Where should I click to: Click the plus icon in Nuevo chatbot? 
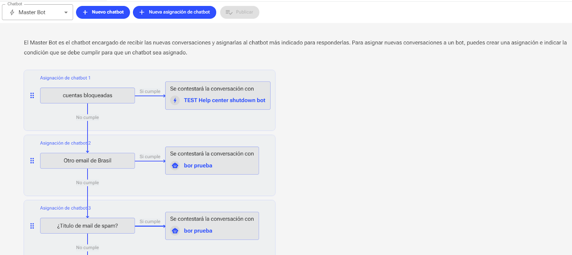tap(85, 12)
